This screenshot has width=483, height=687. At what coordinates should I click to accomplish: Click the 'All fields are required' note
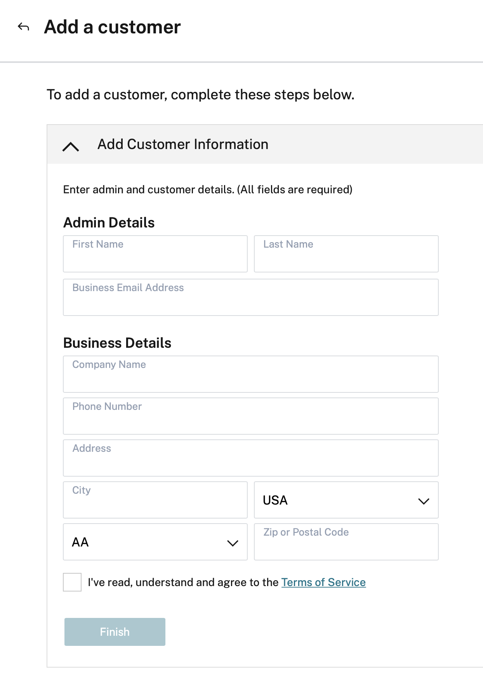[295, 189]
